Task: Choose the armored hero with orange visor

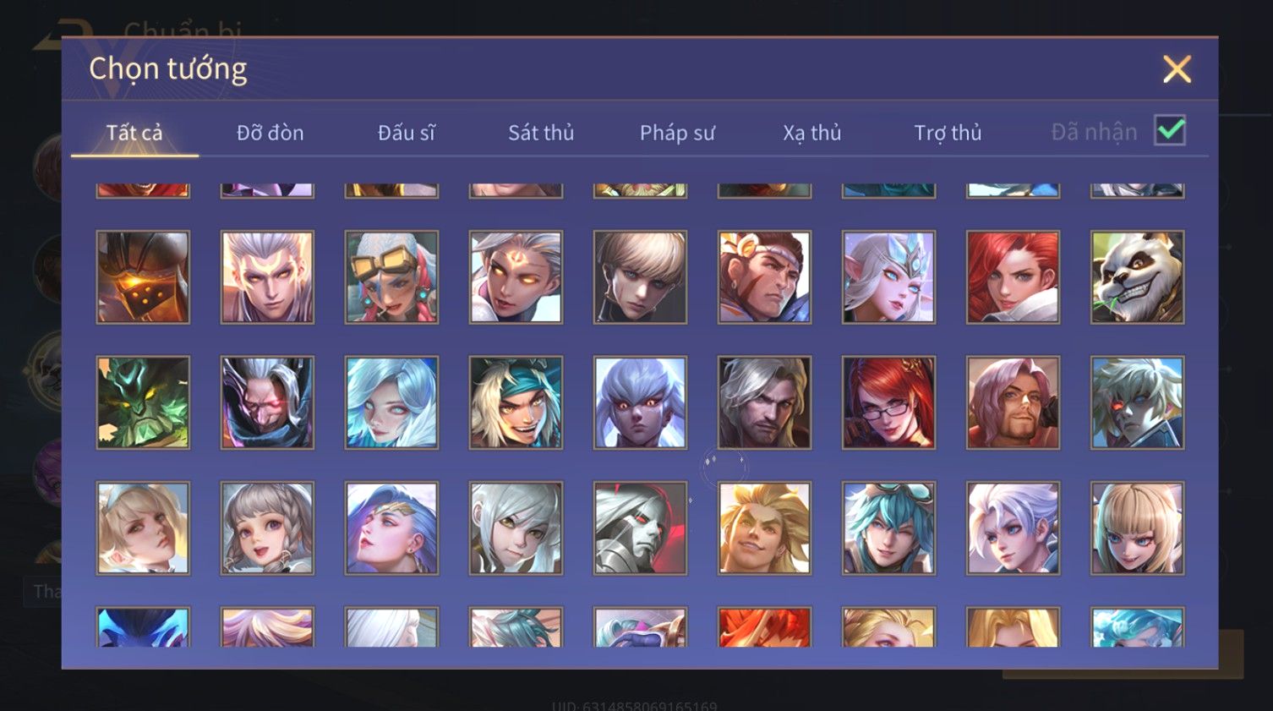Action: coord(143,277)
